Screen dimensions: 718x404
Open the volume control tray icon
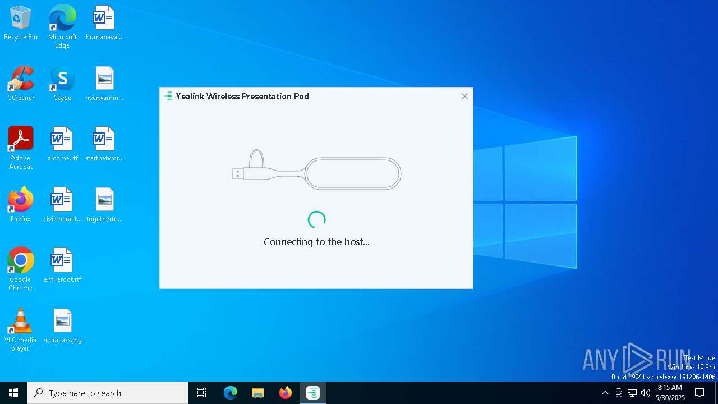point(646,393)
